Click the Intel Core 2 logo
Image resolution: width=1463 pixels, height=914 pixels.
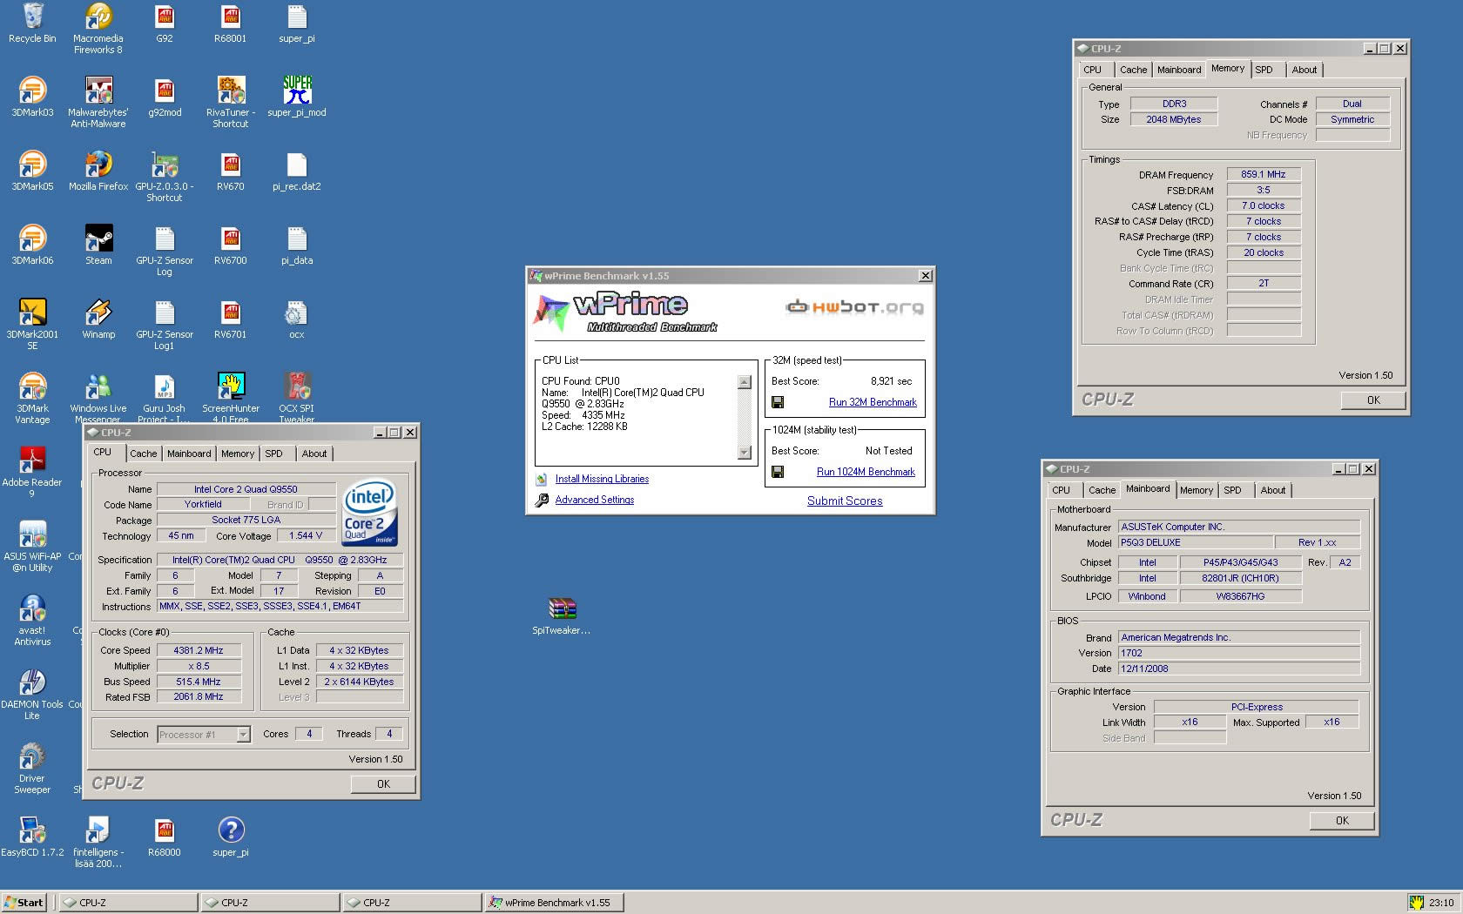pyautogui.click(x=370, y=511)
